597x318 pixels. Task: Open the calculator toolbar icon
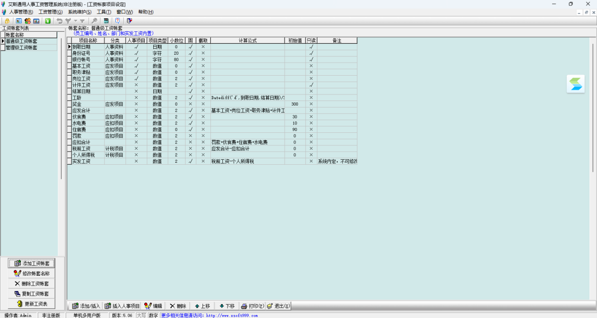tap(106, 21)
